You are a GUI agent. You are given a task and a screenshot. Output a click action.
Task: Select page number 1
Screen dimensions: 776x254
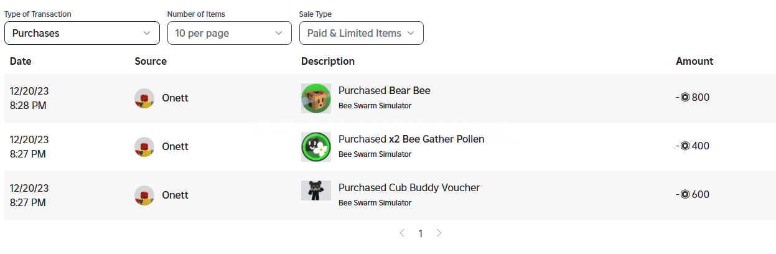point(421,233)
